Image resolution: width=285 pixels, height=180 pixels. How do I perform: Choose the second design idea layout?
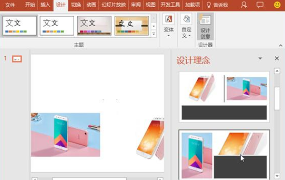click(x=224, y=154)
